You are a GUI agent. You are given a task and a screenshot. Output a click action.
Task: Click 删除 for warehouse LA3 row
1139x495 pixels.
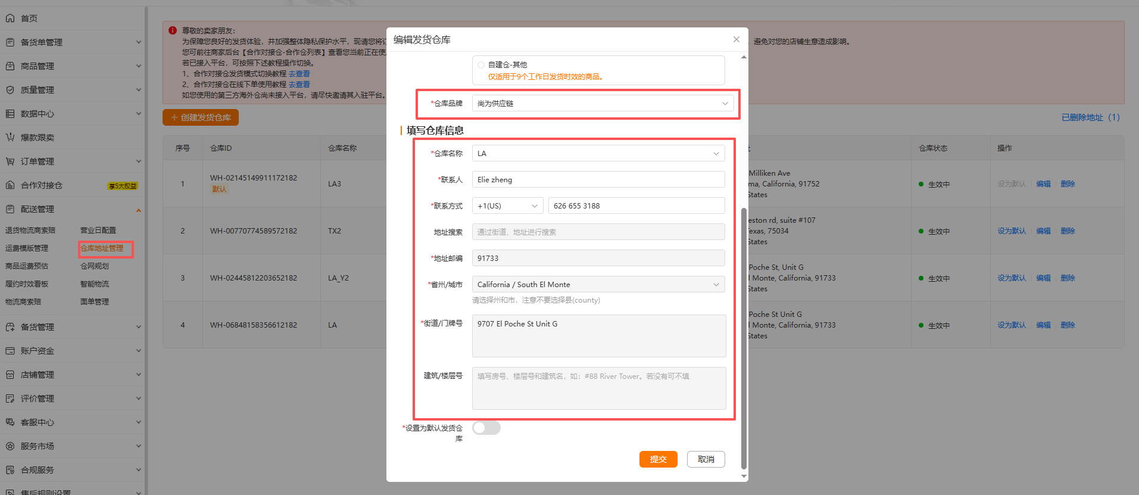tap(1068, 184)
